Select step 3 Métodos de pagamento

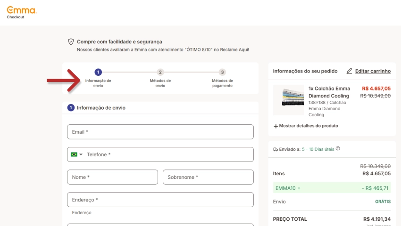(222, 79)
